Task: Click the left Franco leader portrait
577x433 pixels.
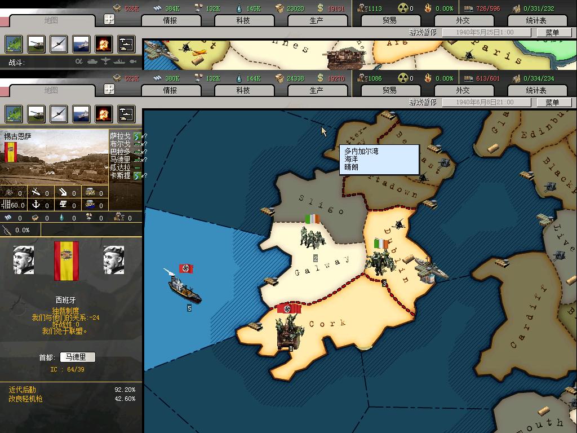Action: 24,260
